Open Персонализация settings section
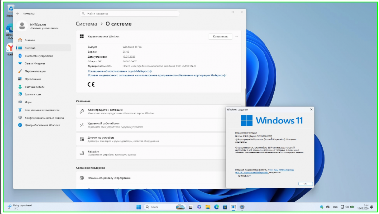The height and width of the screenshot is (214, 379). point(43,71)
